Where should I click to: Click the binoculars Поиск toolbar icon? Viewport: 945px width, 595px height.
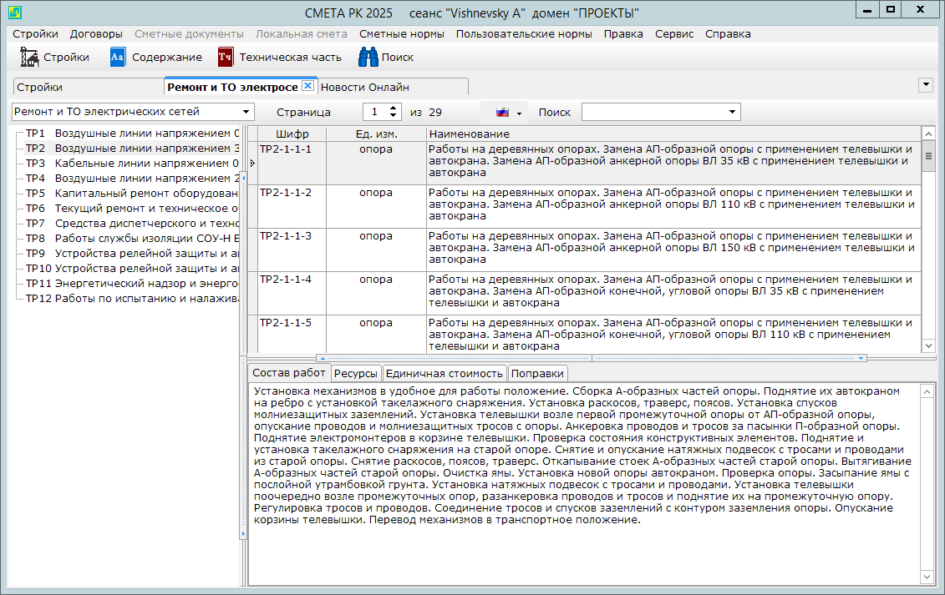click(x=368, y=58)
